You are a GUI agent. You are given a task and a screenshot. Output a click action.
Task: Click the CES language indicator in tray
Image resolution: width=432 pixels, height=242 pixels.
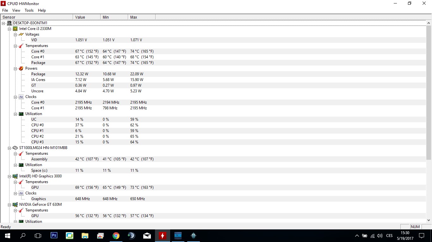pyautogui.click(x=389, y=236)
